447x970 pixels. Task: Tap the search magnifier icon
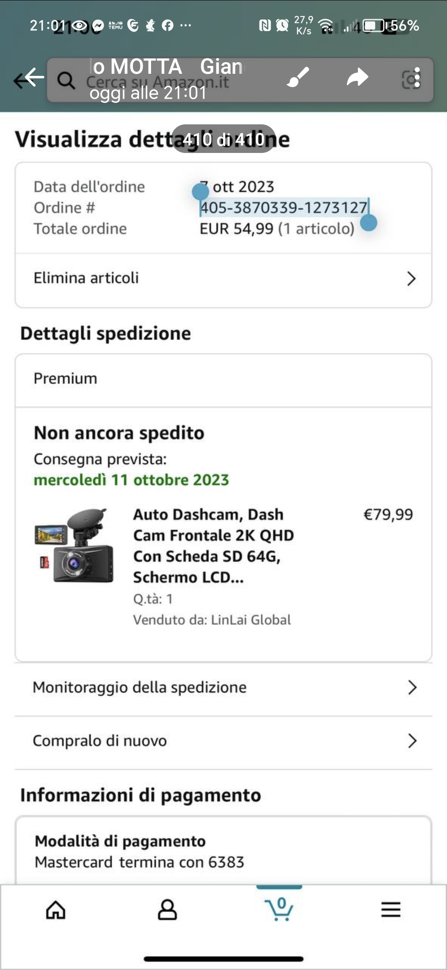[66, 80]
